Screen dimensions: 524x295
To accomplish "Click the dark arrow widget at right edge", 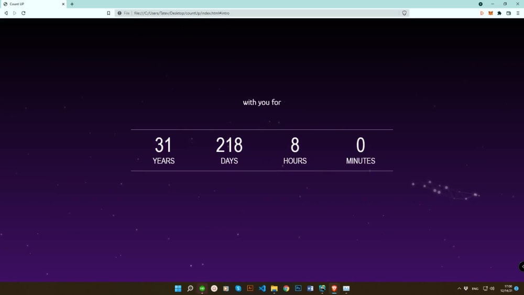I will (x=521, y=266).
